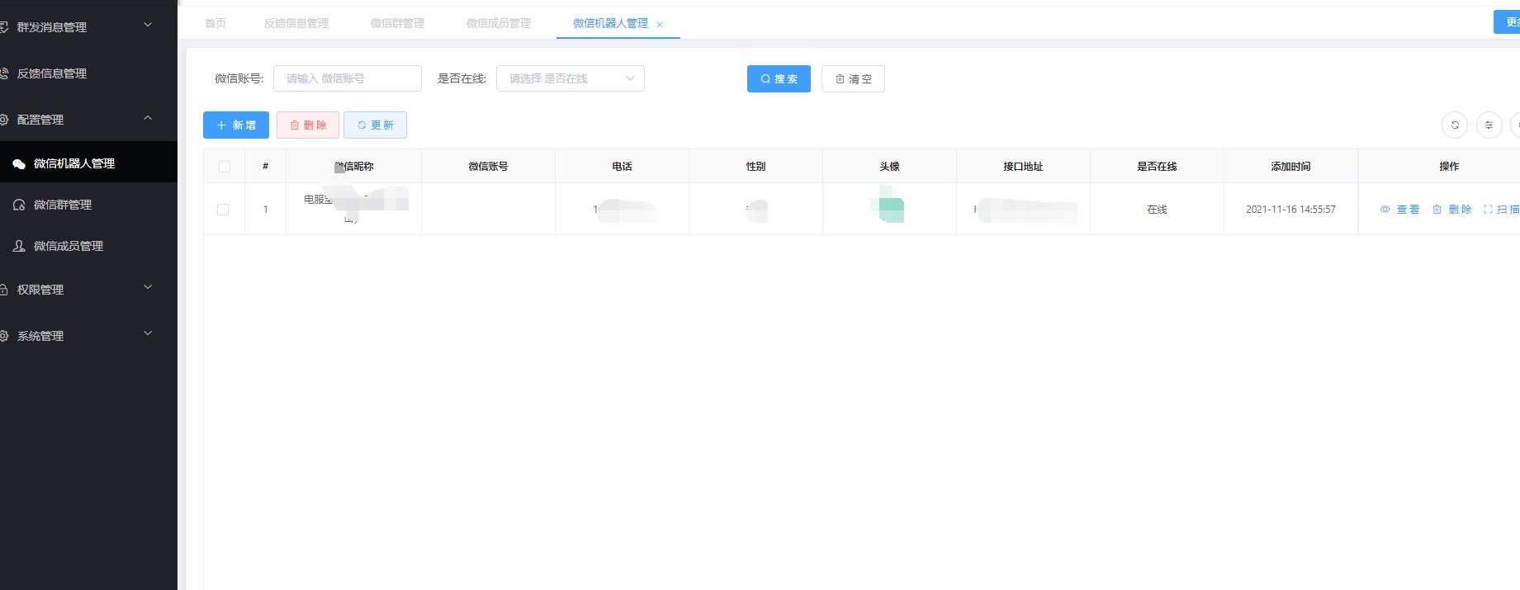Click the 在线 status cell
The image size is (1520, 590).
click(x=1157, y=210)
